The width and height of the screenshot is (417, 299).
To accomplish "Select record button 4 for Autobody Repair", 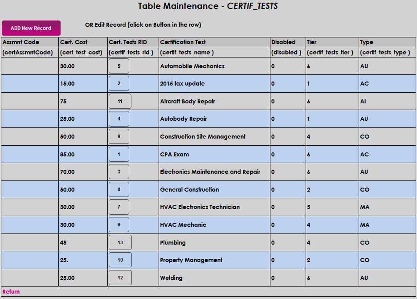I will (x=119, y=119).
